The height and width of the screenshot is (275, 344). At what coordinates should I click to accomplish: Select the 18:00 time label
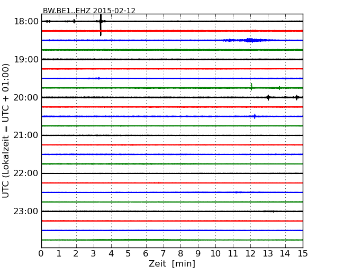tap(26, 22)
